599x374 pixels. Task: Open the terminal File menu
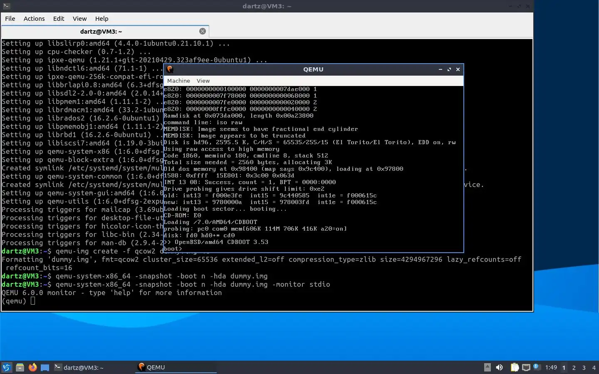click(x=10, y=19)
